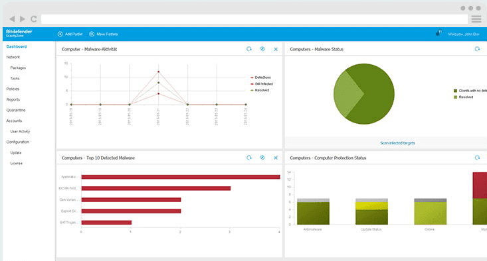The height and width of the screenshot is (261, 487).
Task: Refresh the Malware Status portlet
Action: pyautogui.click(x=477, y=49)
